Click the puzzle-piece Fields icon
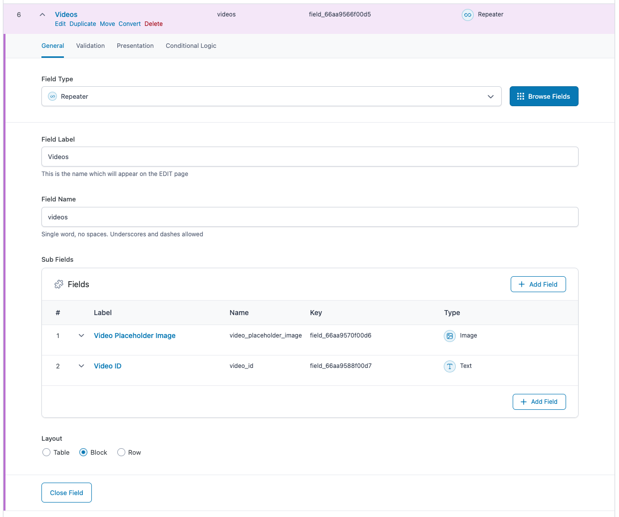Viewport: 619px width, 517px height. coord(59,284)
